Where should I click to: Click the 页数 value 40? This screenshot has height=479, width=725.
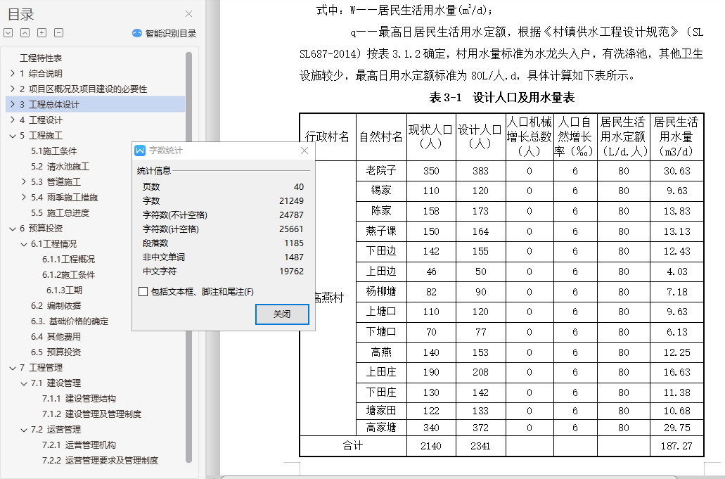pos(299,187)
